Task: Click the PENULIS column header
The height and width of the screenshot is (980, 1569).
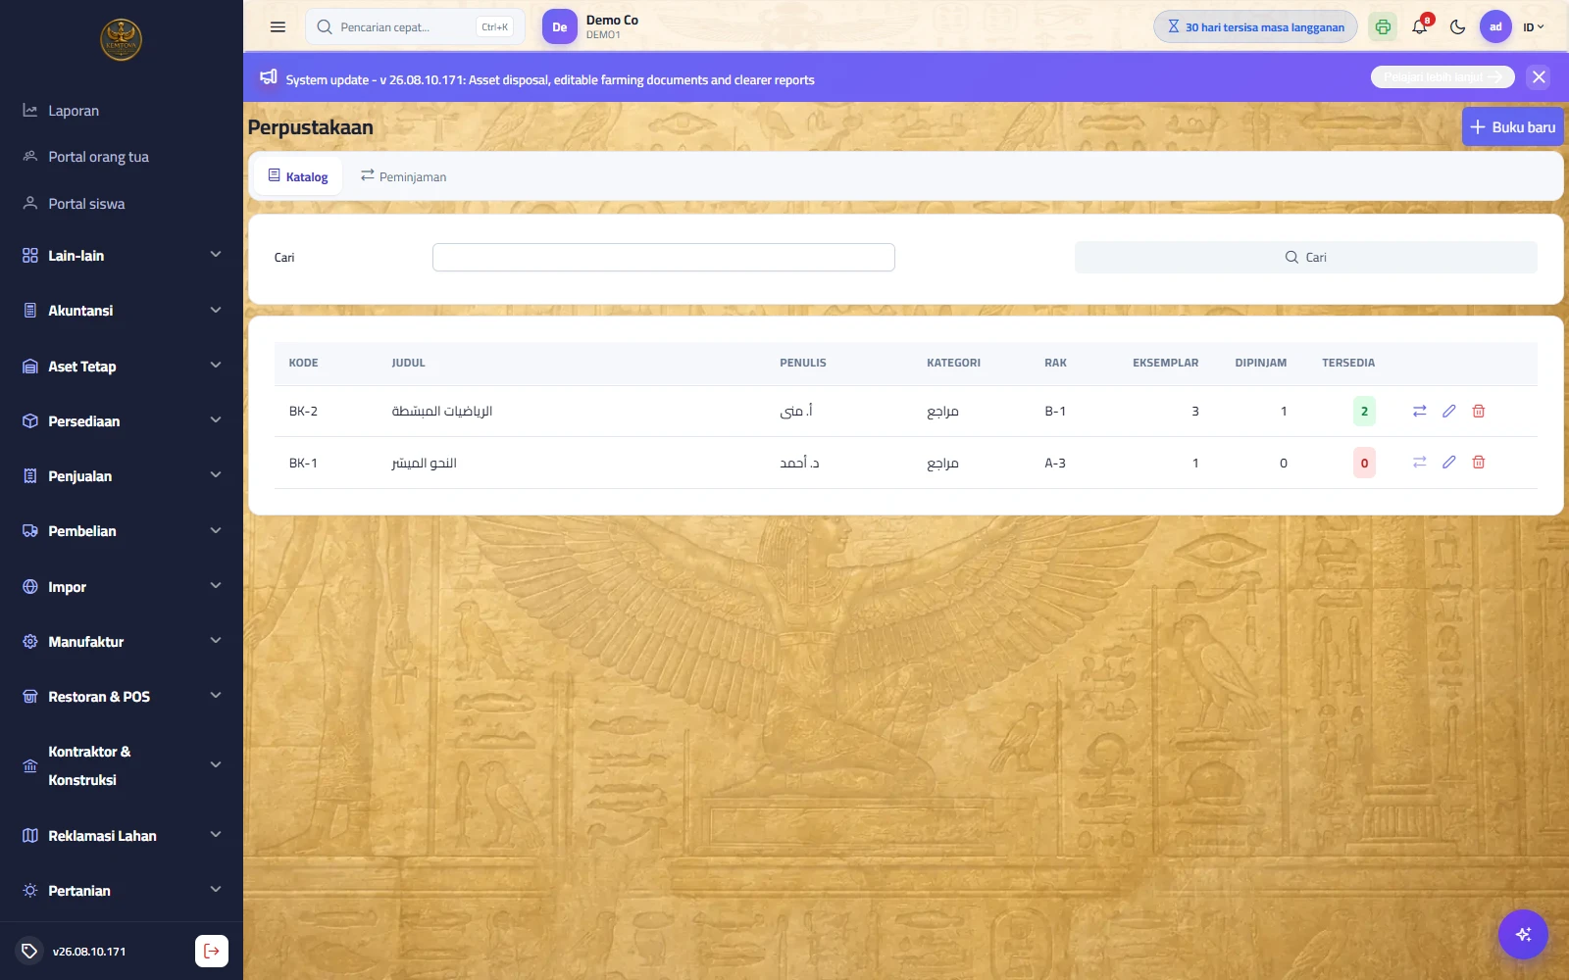Action: pyautogui.click(x=803, y=363)
